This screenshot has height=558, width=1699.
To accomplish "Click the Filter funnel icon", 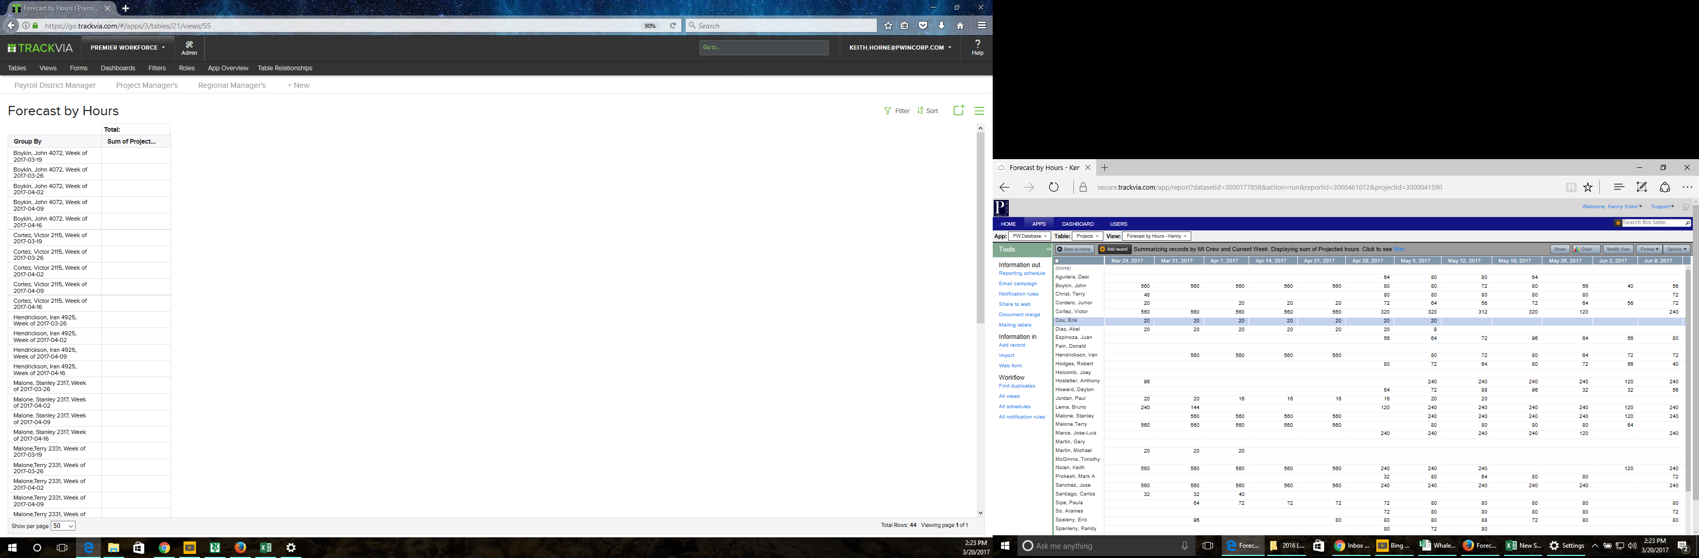I will point(888,111).
